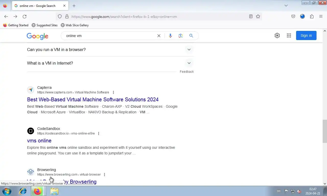Reload the current page
The image size is (327, 196).
click(25, 17)
